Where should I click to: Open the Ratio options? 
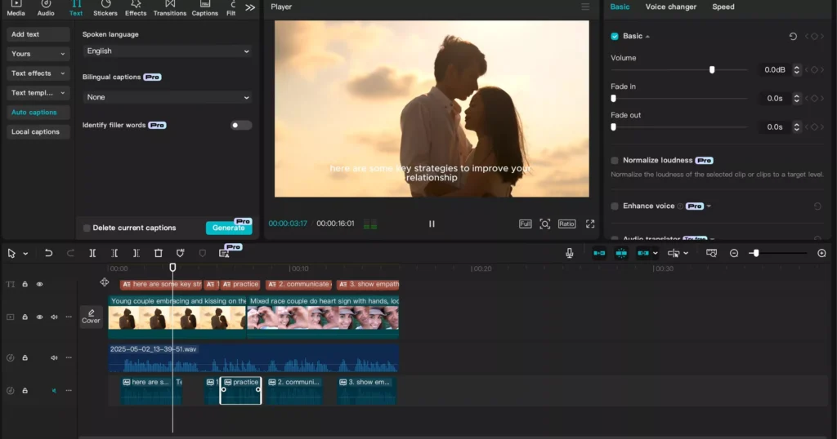click(x=567, y=224)
